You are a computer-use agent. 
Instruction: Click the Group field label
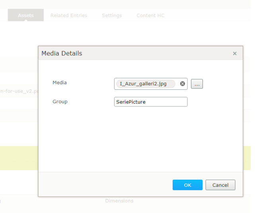coord(60,102)
